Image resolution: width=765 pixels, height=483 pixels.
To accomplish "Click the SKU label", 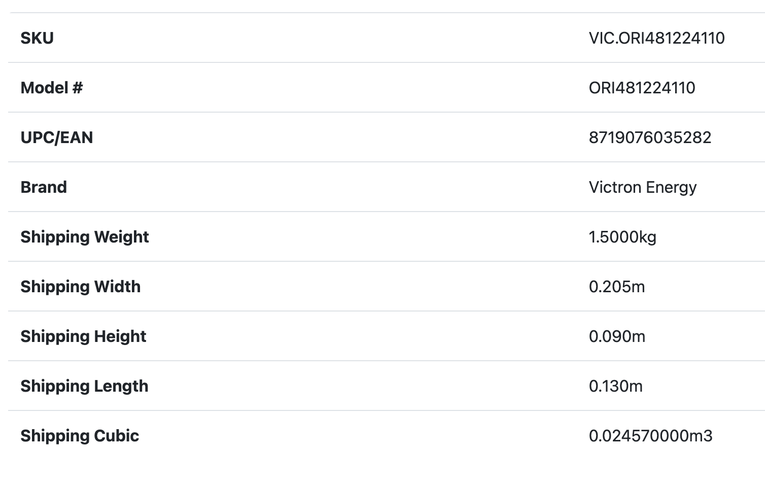I will 37,38.
